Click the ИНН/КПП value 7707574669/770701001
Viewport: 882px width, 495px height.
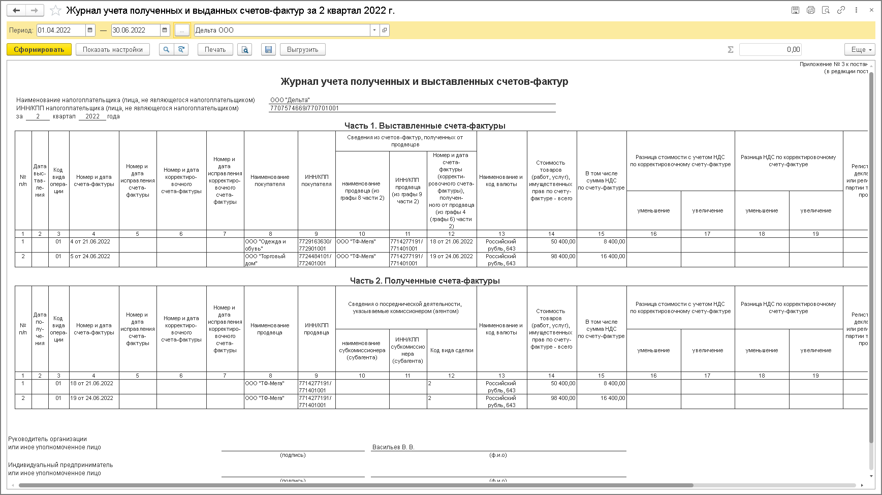(305, 108)
